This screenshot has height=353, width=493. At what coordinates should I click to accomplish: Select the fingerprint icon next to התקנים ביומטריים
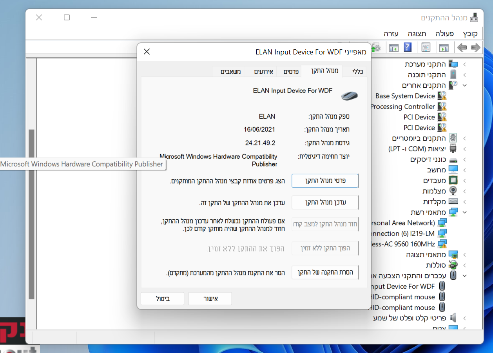pyautogui.click(x=453, y=138)
